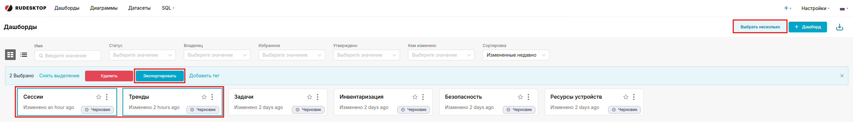
Task: Open the Владелец filter dropdown
Action: click(217, 55)
